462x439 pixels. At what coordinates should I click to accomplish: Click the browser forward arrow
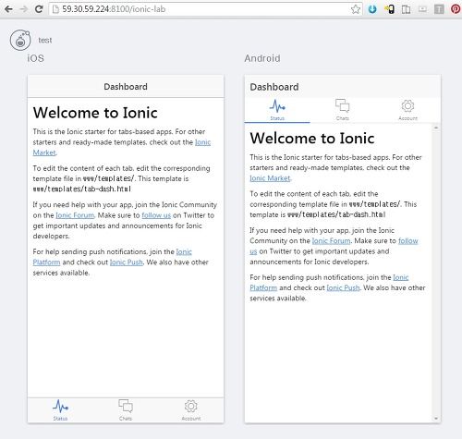23,9
